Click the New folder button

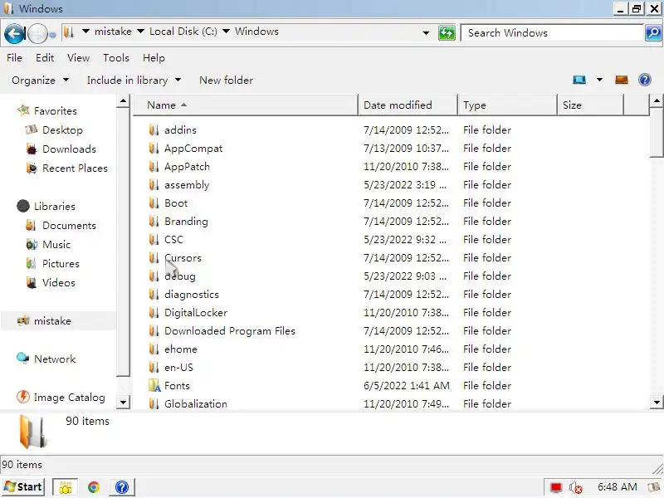click(226, 80)
